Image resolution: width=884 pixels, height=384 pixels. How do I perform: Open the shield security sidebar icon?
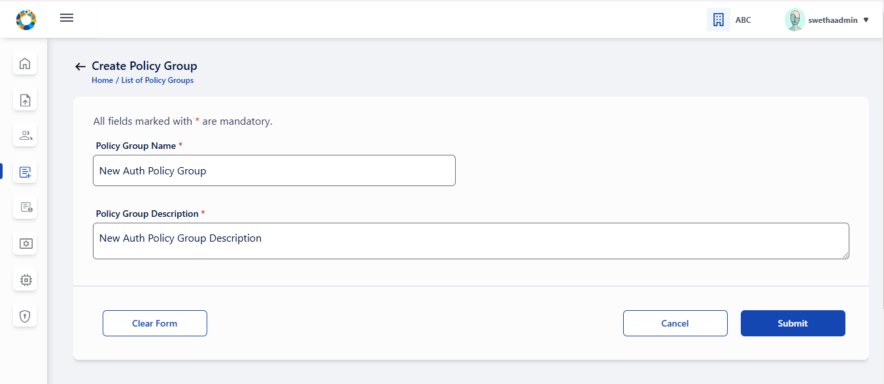point(25,316)
